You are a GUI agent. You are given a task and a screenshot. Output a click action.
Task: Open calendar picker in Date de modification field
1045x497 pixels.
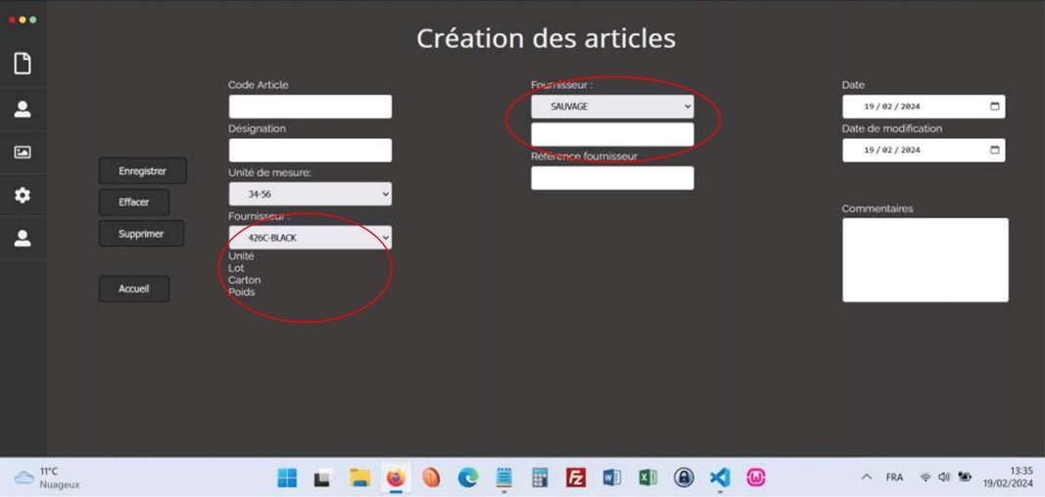coord(994,150)
